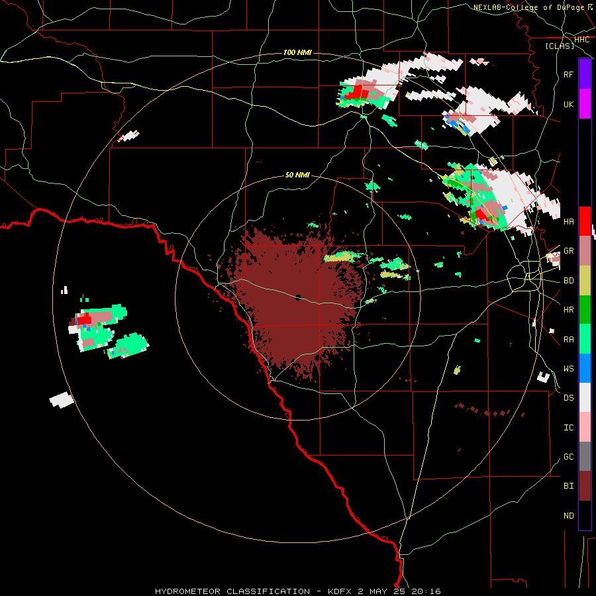Click the light green RA rain swatch

[x=585, y=339]
